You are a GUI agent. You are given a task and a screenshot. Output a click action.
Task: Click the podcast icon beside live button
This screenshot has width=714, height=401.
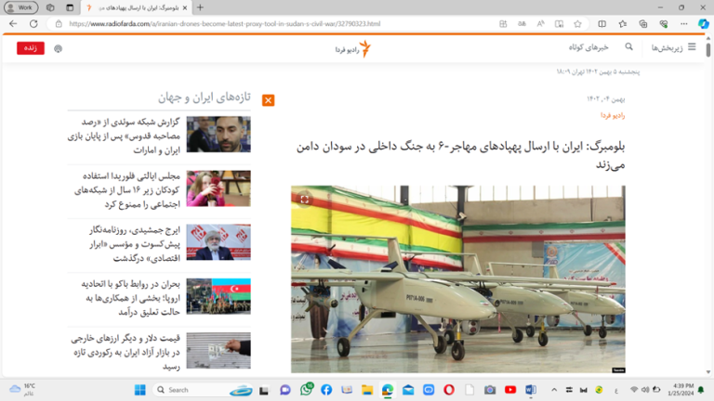58,48
